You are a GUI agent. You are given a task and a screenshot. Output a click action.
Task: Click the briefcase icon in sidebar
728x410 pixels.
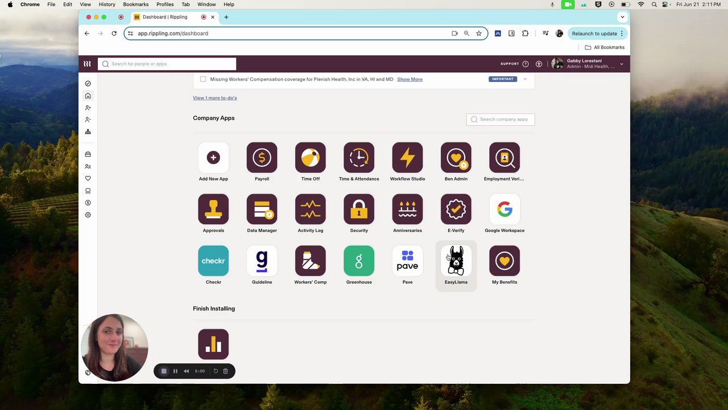coord(88,154)
